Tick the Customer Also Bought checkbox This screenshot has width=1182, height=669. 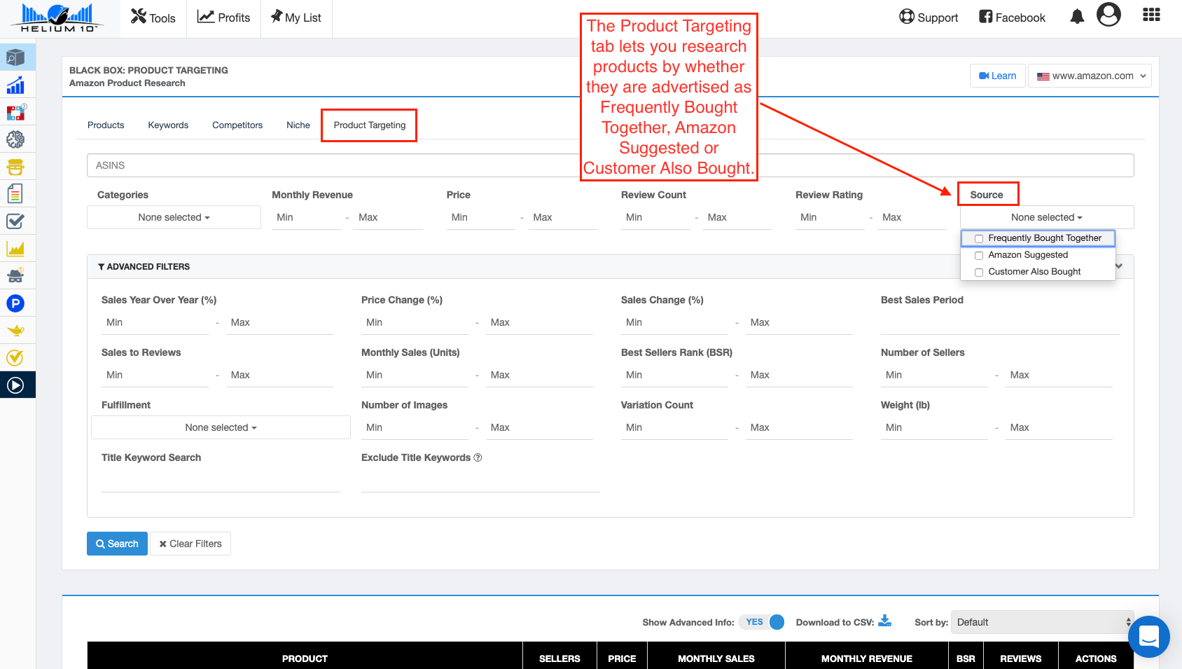[x=979, y=273]
